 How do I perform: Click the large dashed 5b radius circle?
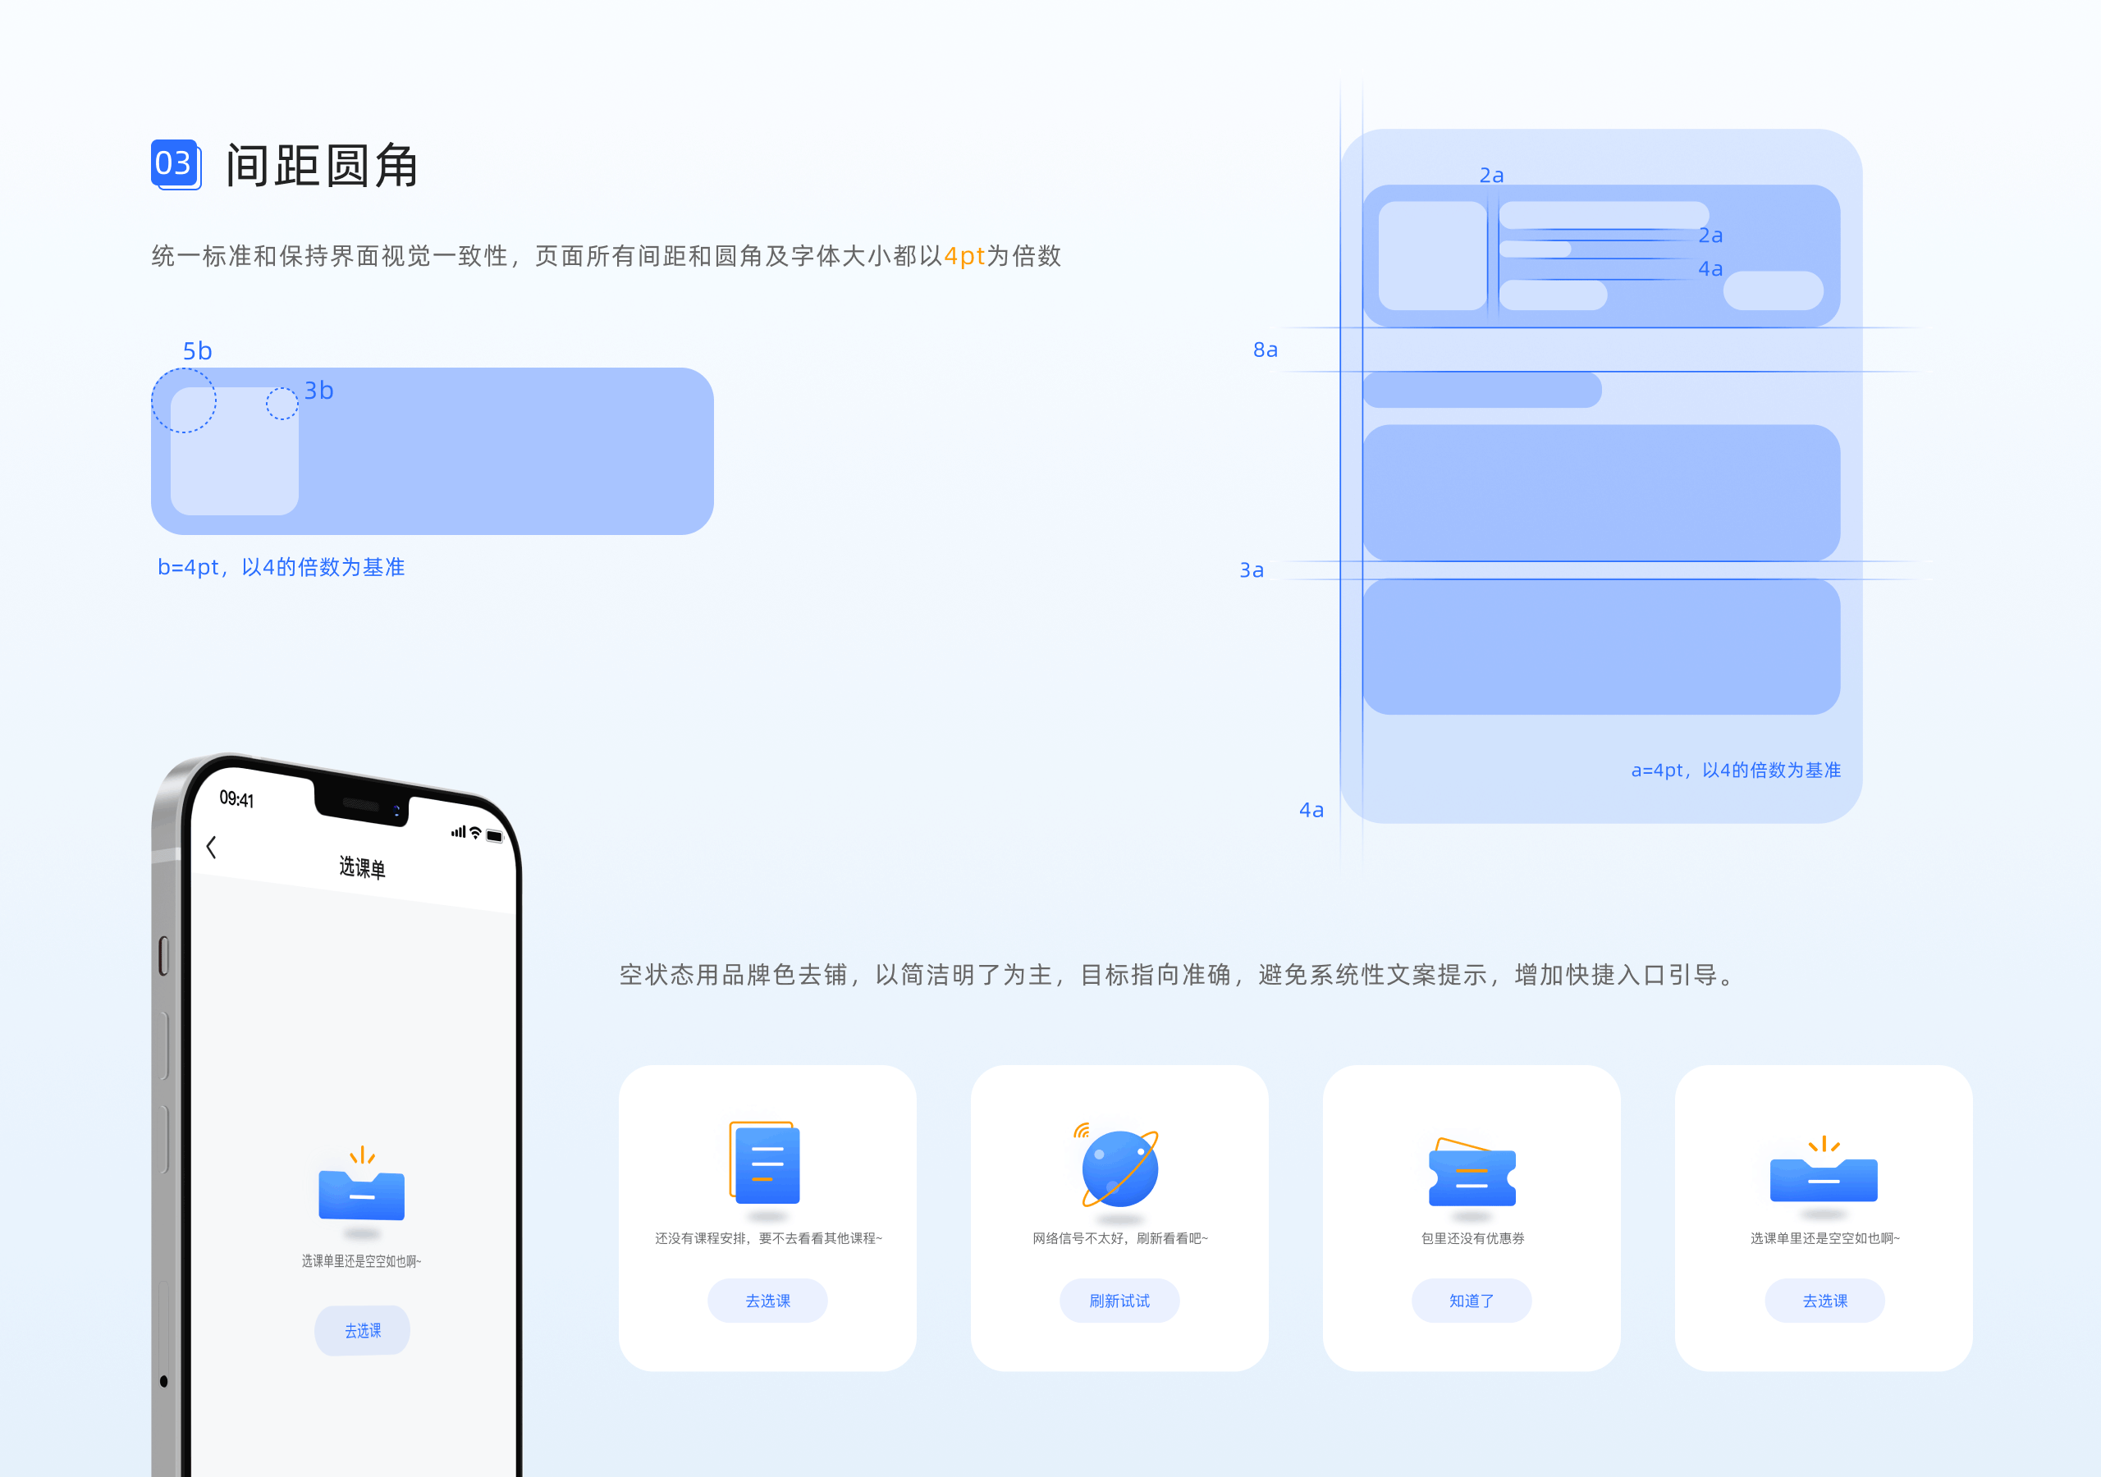pyautogui.click(x=184, y=400)
